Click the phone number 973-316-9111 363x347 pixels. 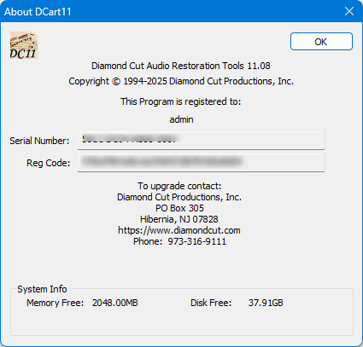tap(196, 241)
